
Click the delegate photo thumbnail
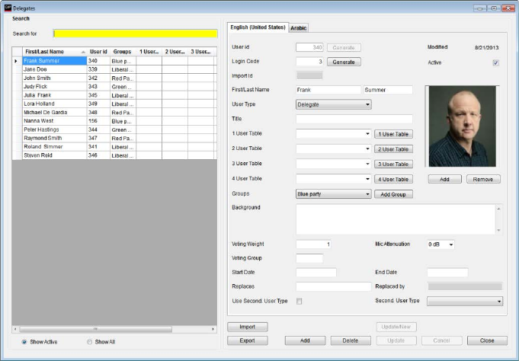tap(463, 127)
